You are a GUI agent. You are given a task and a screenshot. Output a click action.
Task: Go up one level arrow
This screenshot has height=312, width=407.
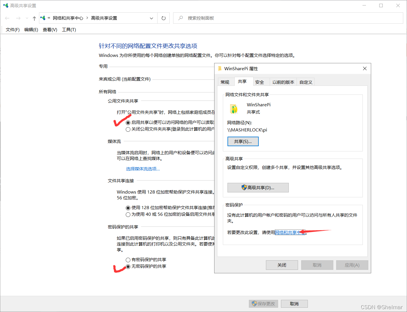[34, 18]
